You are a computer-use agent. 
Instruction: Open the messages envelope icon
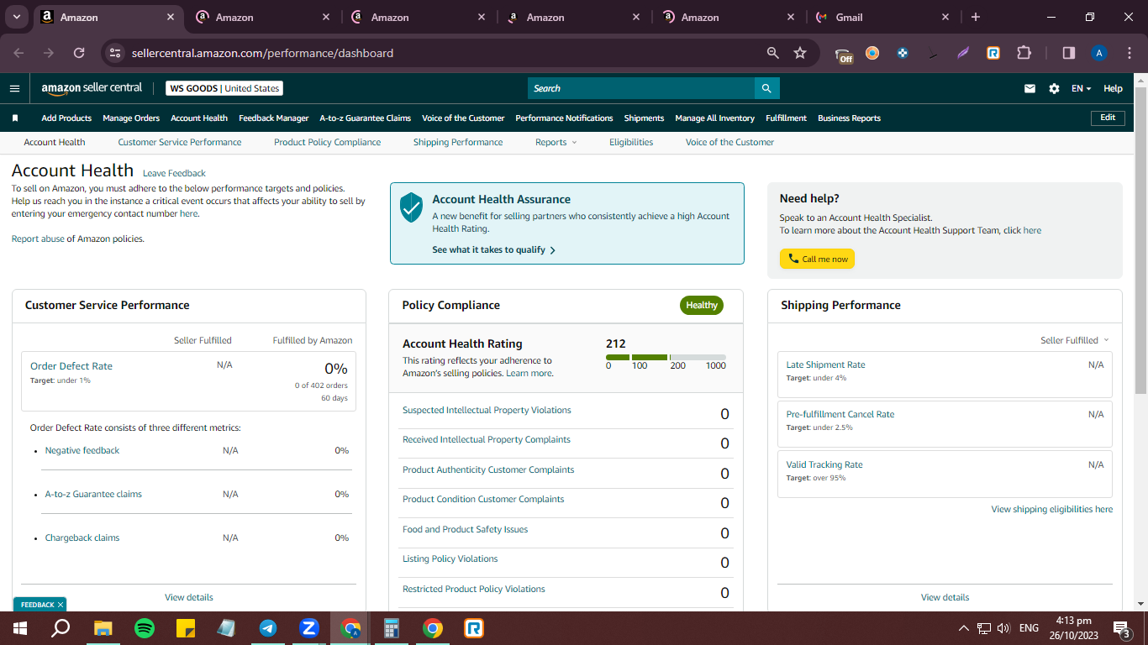[x=1030, y=88]
